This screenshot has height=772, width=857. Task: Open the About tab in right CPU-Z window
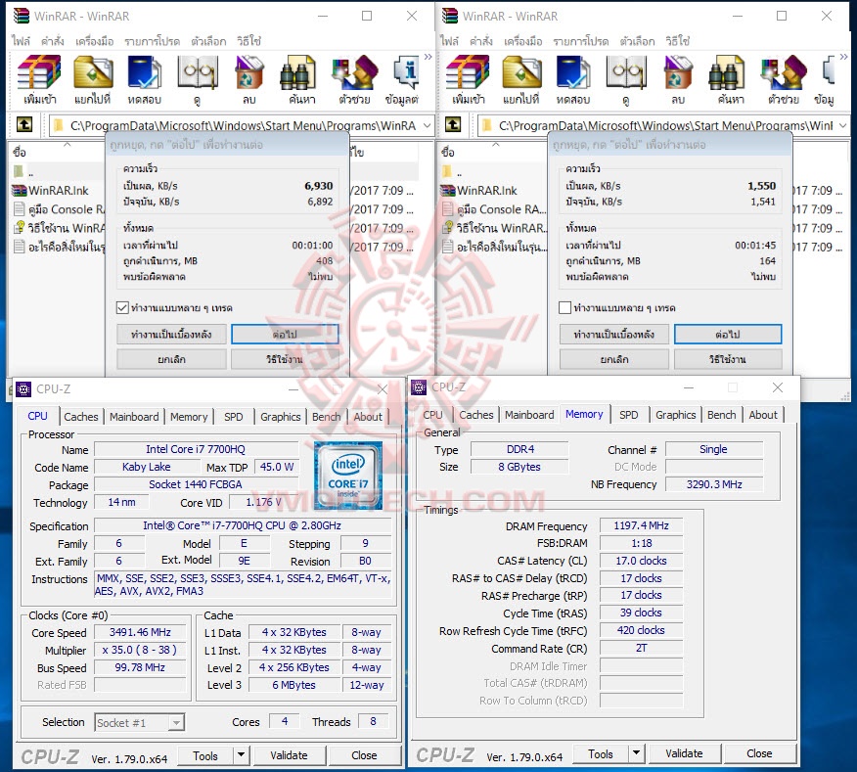pos(763,415)
